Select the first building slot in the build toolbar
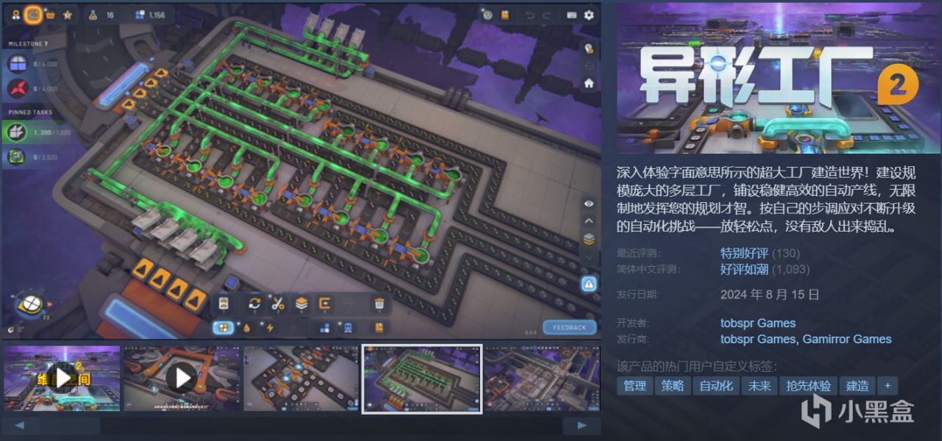Screen dimensions: 942x441 click(x=224, y=304)
